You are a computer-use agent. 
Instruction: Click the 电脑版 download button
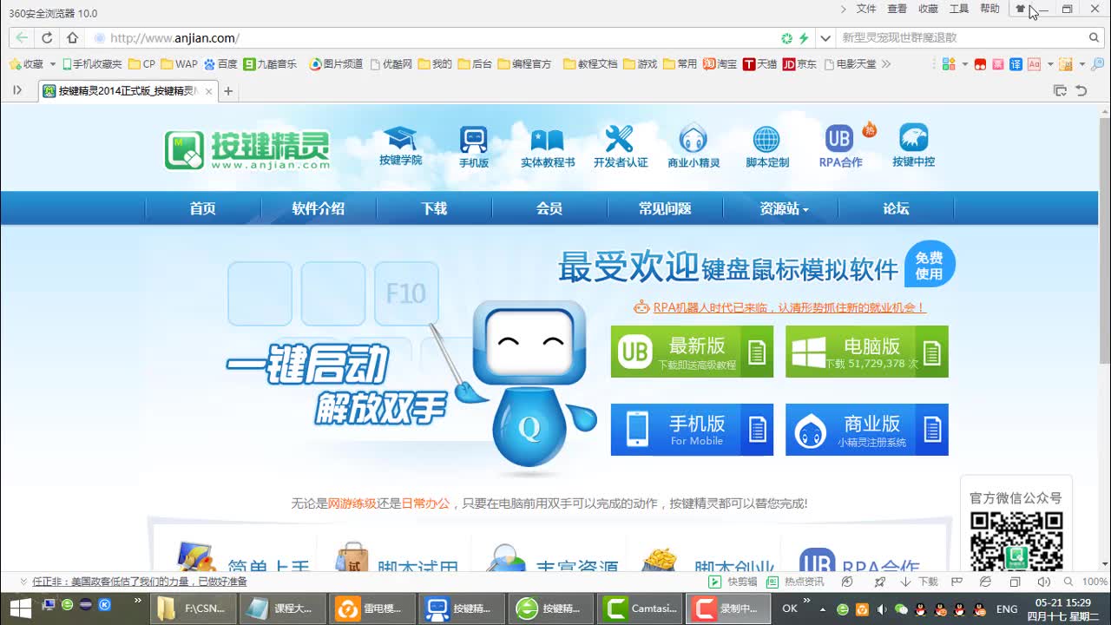click(867, 352)
